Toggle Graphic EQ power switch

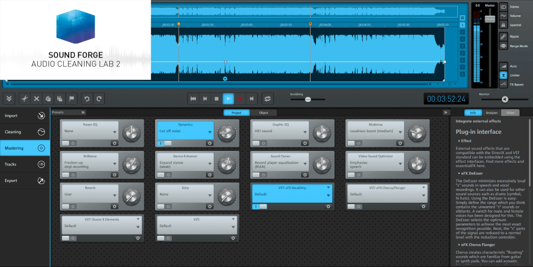259,143
